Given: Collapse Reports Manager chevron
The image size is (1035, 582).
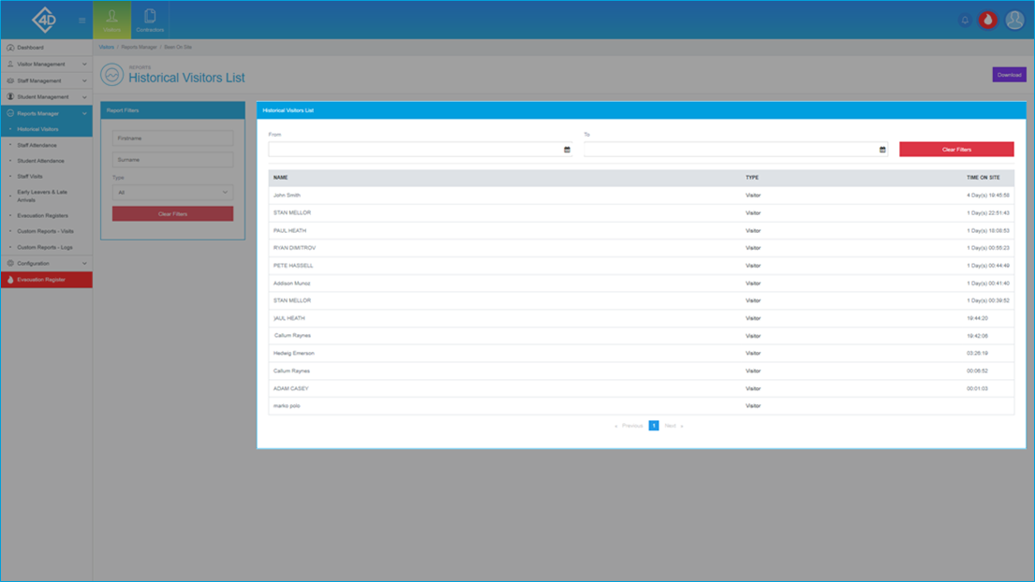Looking at the screenshot, I should pos(84,113).
